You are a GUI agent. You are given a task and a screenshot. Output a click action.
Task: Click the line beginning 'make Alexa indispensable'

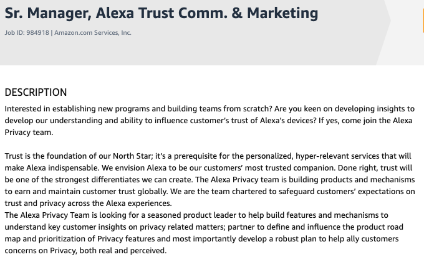coord(208,168)
